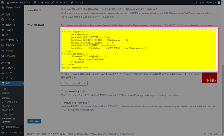Viewport: 224px width, 136px height.
Task: Click the WordPress footer link
Action: tap(32, 134)
